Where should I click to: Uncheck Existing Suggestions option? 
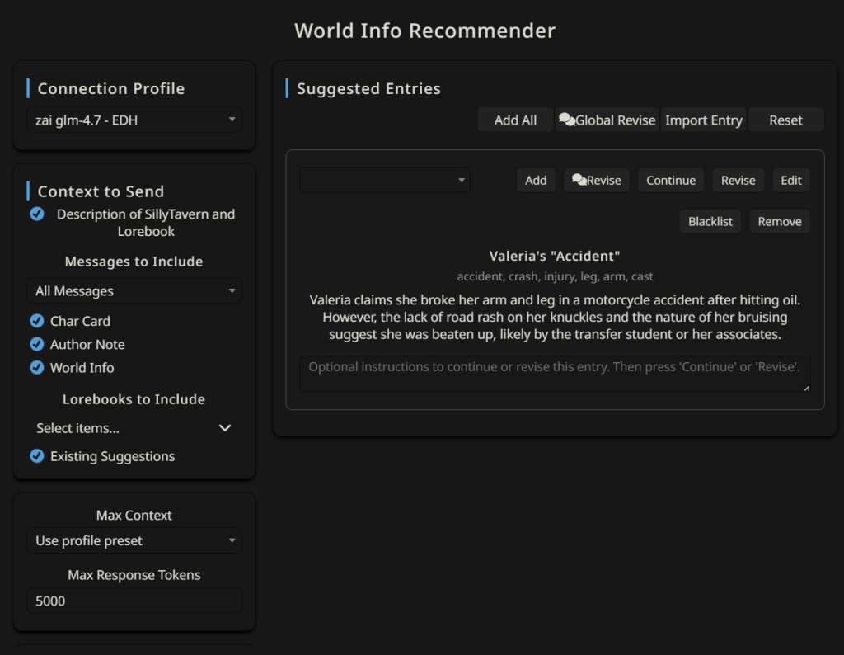(37, 456)
